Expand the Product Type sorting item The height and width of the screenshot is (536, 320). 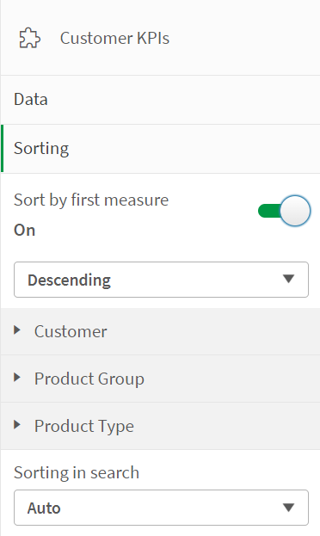coord(160,426)
